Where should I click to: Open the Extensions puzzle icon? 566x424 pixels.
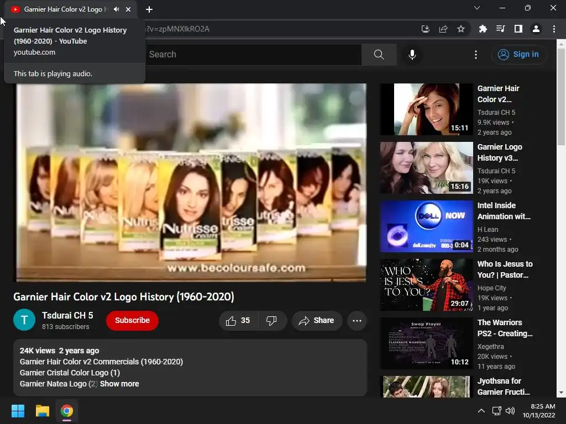(483, 29)
